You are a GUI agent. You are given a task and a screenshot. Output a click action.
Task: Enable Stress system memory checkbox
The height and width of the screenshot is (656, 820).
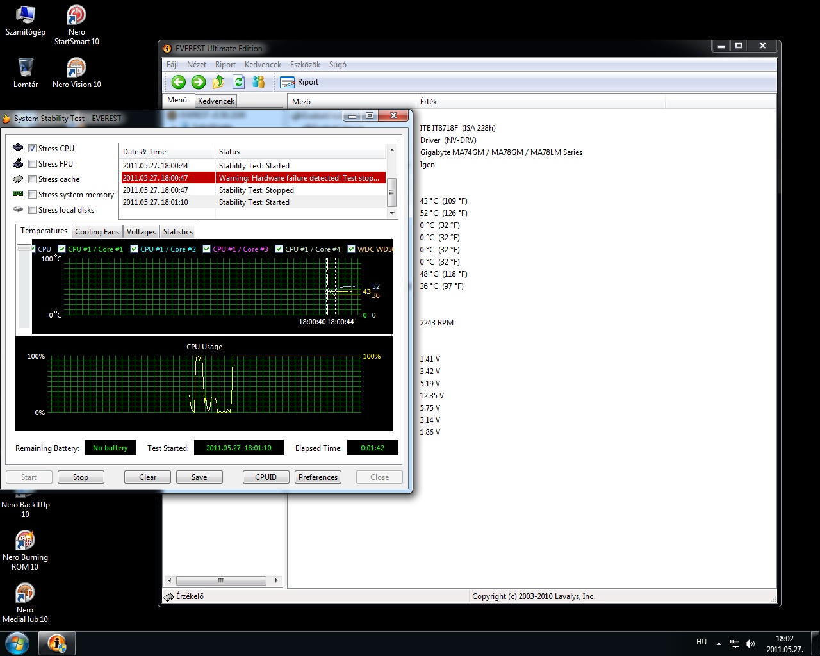(x=32, y=194)
